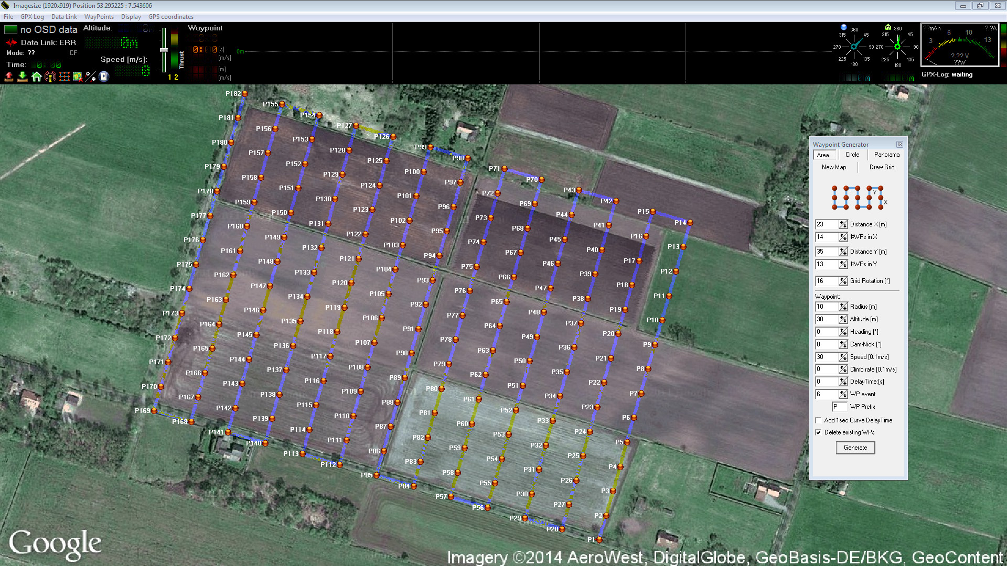Toggle Add 1sec Curve DelayTime checkbox
The image size is (1007, 566).
(x=818, y=420)
